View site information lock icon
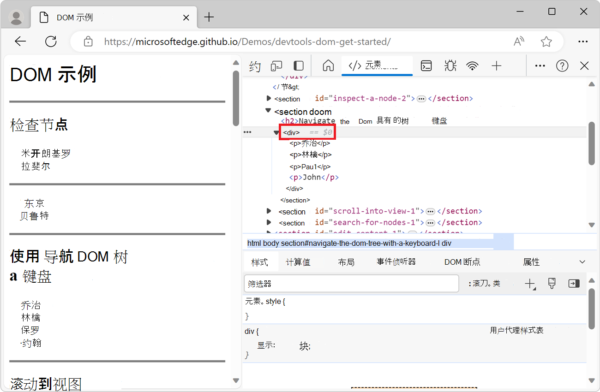 [88, 42]
